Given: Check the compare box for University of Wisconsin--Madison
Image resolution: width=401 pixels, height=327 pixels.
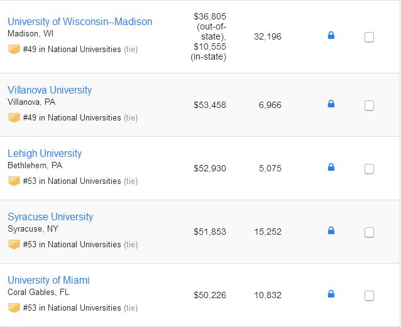Looking at the screenshot, I should [x=369, y=37].
